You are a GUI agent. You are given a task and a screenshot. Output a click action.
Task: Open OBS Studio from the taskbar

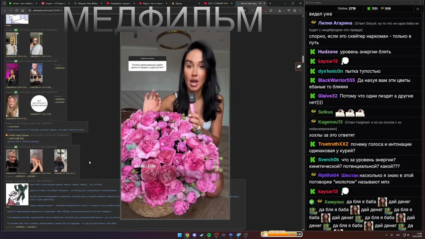[216, 235]
